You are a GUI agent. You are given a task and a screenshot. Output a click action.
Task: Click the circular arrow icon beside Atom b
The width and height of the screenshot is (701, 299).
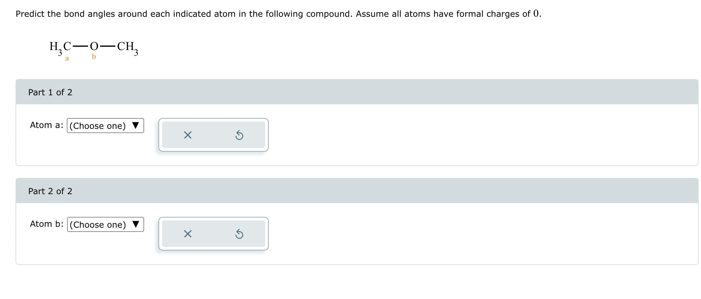(x=239, y=234)
